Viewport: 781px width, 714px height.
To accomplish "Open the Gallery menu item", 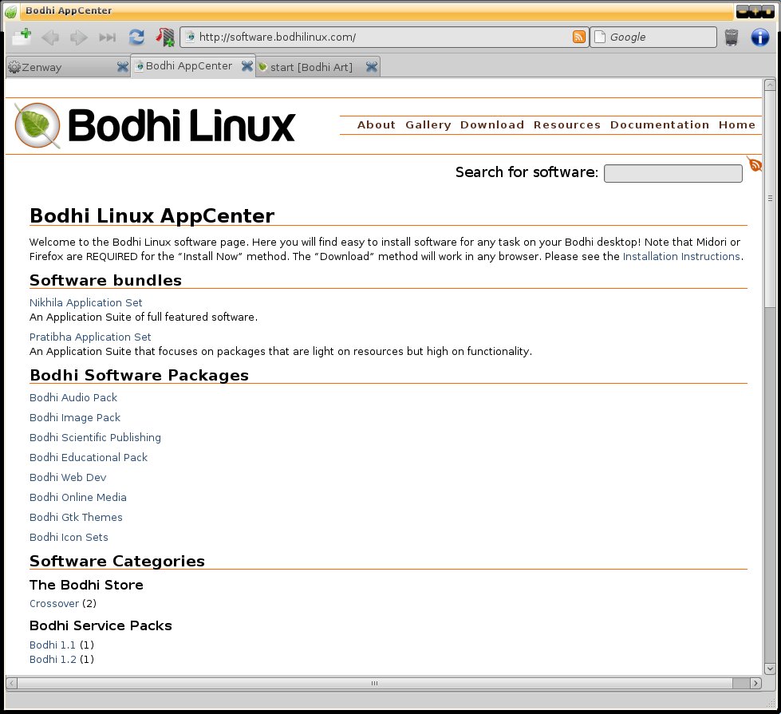I will (428, 125).
